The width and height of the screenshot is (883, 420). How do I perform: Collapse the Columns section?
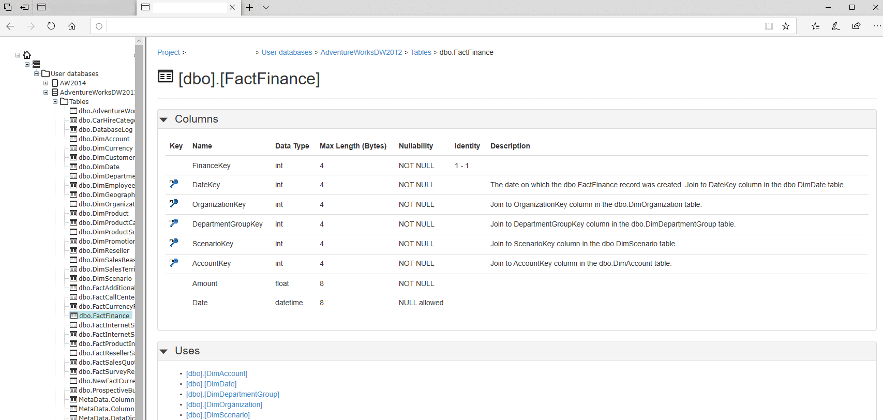pyautogui.click(x=164, y=119)
